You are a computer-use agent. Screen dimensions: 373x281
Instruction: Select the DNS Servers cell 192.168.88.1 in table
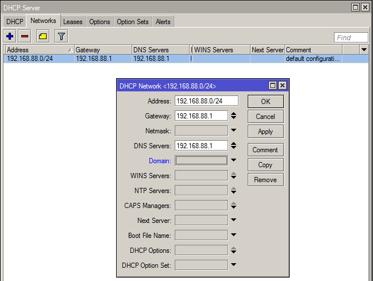click(160, 59)
